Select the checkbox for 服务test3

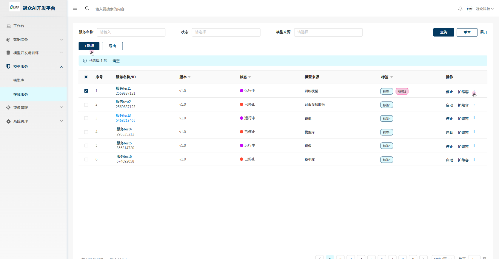(x=86, y=118)
